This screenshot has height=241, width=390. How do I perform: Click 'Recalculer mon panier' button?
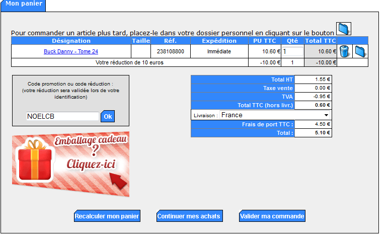107,216
